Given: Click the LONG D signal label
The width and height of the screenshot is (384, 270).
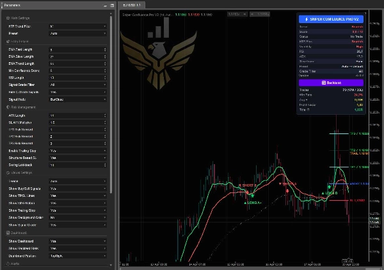Looking at the screenshot, I should pos(330,193).
